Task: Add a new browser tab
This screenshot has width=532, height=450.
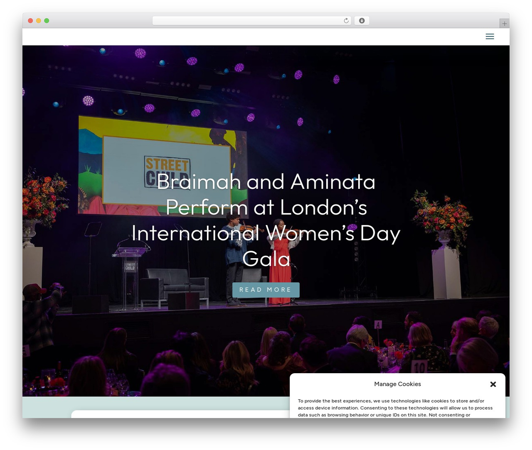Action: tap(504, 24)
